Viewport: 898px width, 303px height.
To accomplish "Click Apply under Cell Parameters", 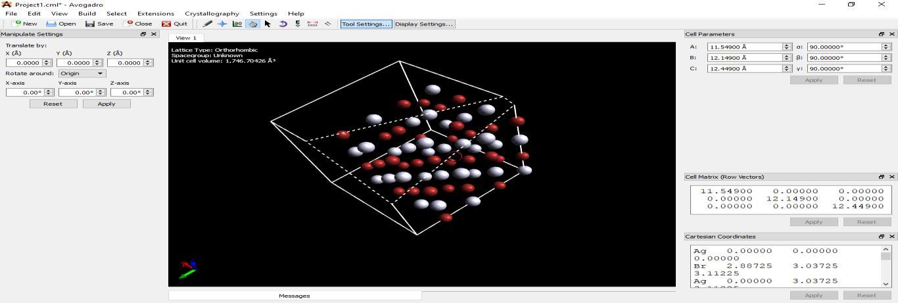I will pyautogui.click(x=814, y=80).
